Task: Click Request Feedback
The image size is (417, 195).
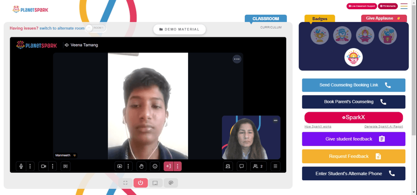Action: tap(354, 156)
